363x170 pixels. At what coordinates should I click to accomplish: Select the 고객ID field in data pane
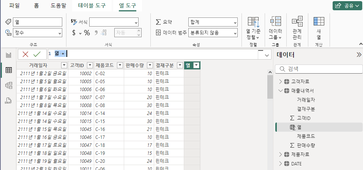click(x=303, y=118)
